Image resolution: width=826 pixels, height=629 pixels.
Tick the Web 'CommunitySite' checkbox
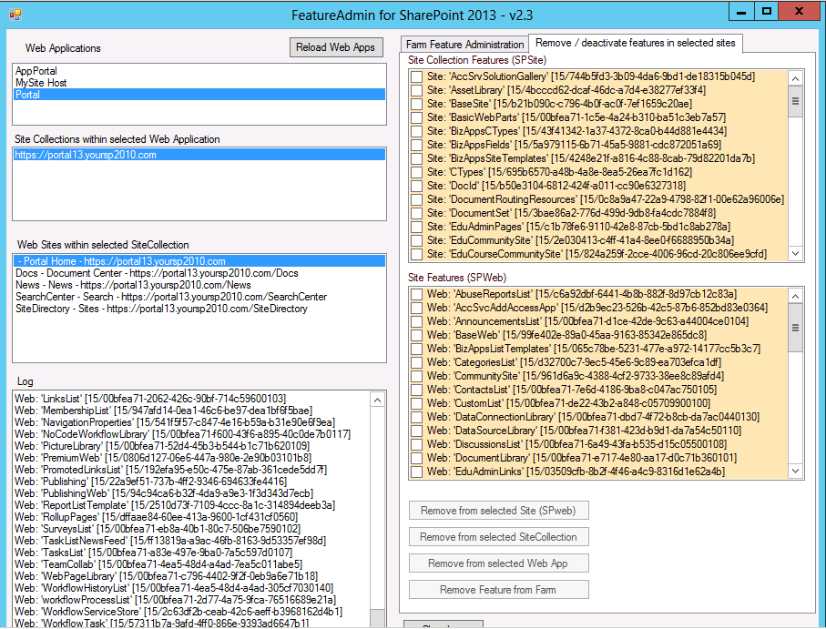[417, 376]
